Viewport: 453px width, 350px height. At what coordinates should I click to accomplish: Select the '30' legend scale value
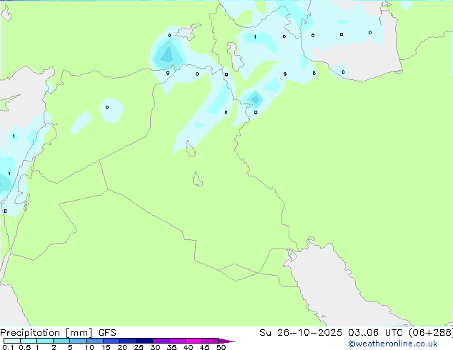(x=155, y=347)
